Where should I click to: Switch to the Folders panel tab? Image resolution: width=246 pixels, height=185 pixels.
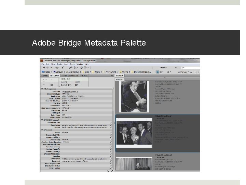[84, 76]
